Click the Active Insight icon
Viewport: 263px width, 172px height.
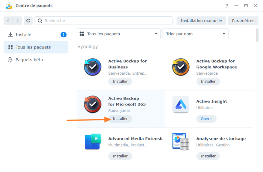180,104
